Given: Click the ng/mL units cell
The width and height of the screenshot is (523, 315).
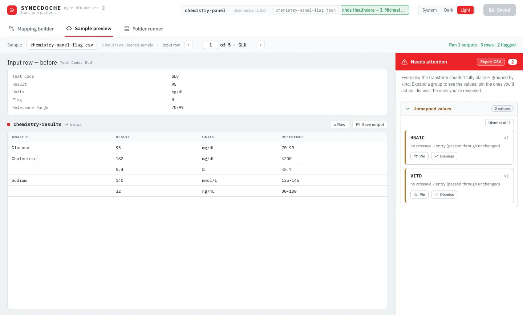Looking at the screenshot, I should pos(208,191).
